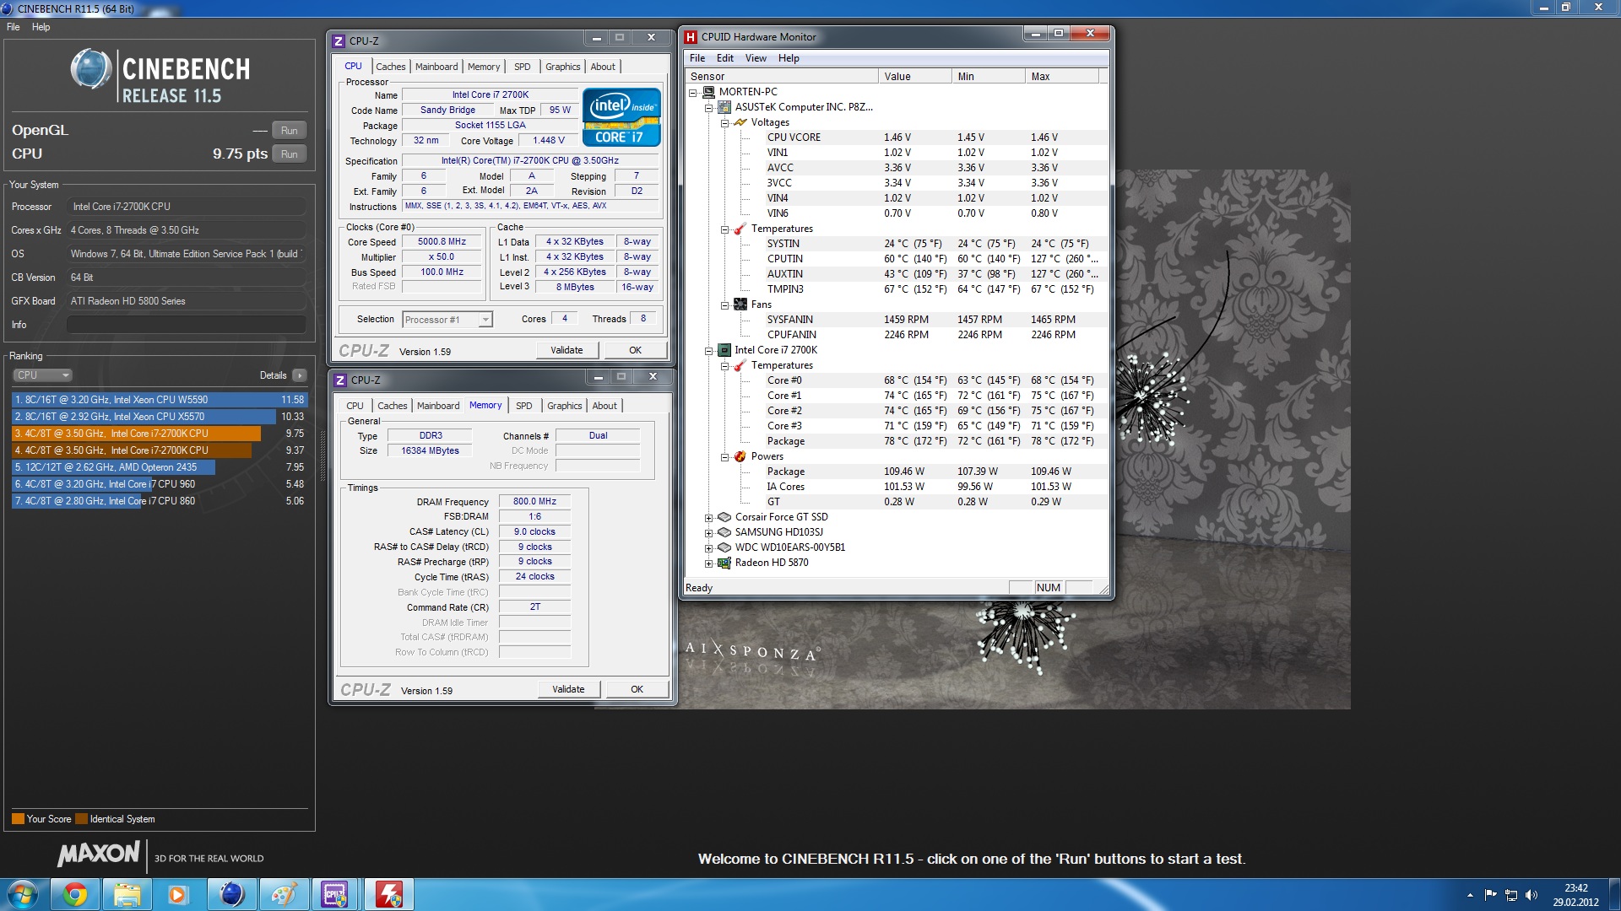
Task: Collapse the ASUSTeK Computer node
Action: 709,107
